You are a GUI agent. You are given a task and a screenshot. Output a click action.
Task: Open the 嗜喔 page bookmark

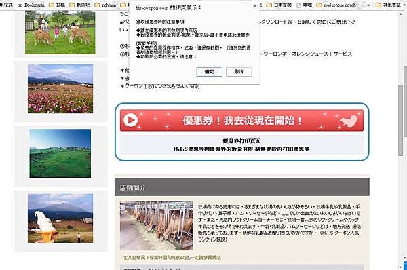305,5
